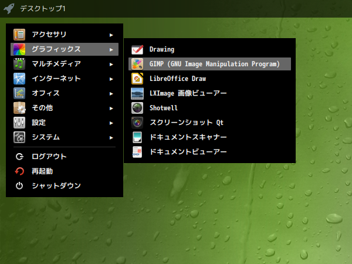This screenshot has height=264, width=352.
Task: Click the Drawing app icon
Action: click(137, 49)
